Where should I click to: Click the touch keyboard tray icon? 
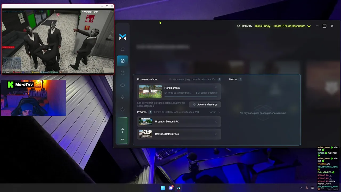(x=312, y=188)
